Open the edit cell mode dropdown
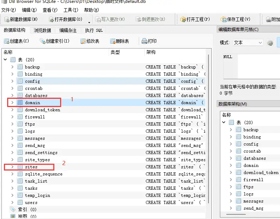 247,42
